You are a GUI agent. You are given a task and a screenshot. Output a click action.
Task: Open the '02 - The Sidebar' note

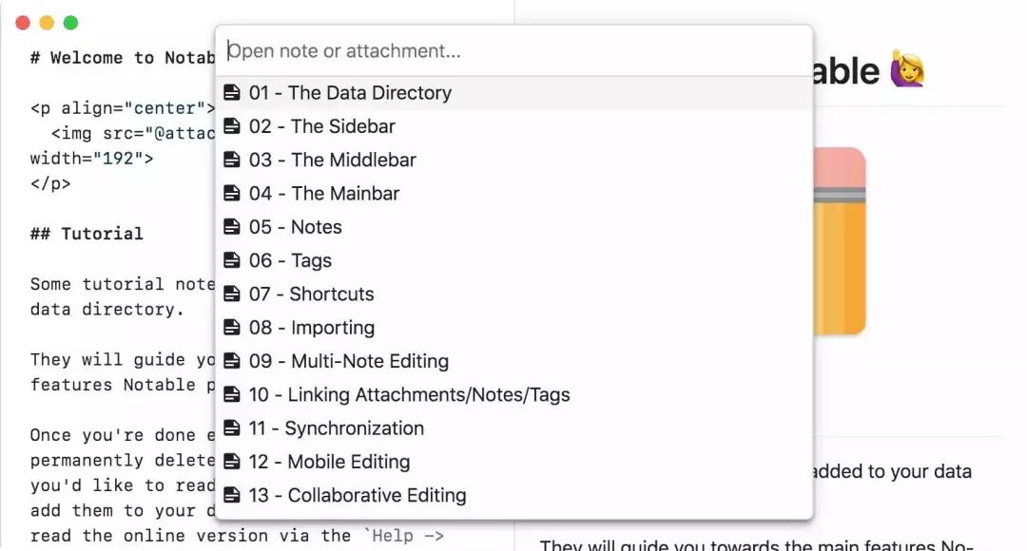click(x=514, y=125)
